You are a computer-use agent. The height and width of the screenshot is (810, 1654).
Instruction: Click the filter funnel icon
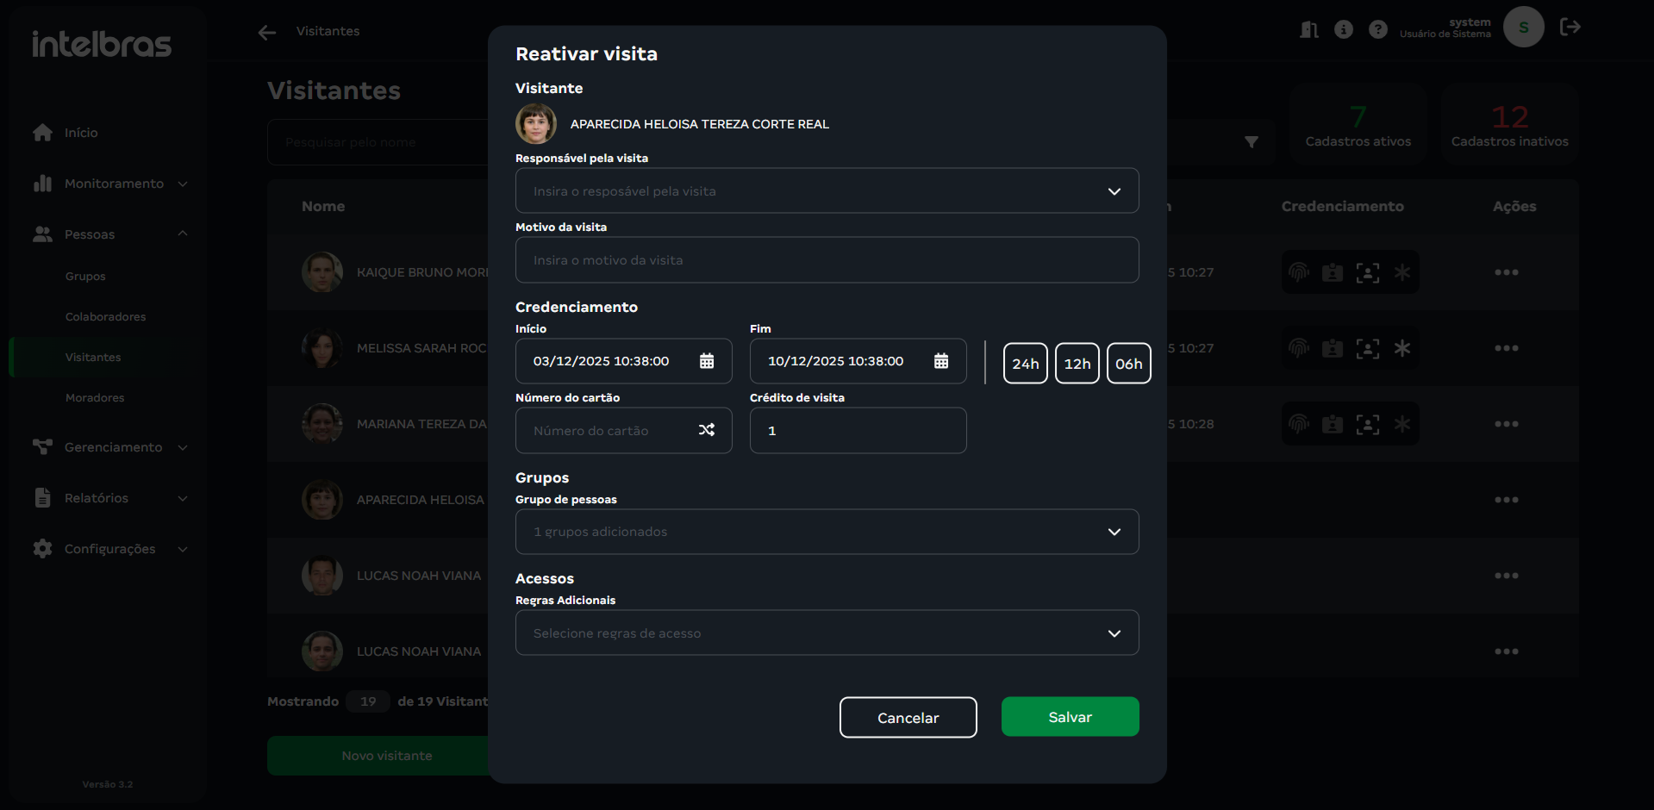tap(1251, 142)
